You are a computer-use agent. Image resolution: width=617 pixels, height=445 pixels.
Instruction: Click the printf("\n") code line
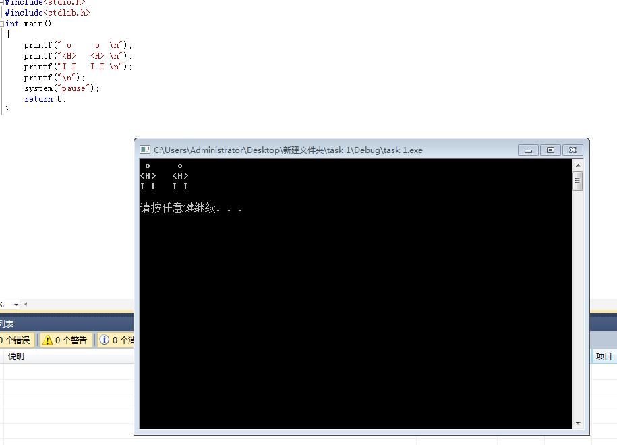[x=55, y=78]
